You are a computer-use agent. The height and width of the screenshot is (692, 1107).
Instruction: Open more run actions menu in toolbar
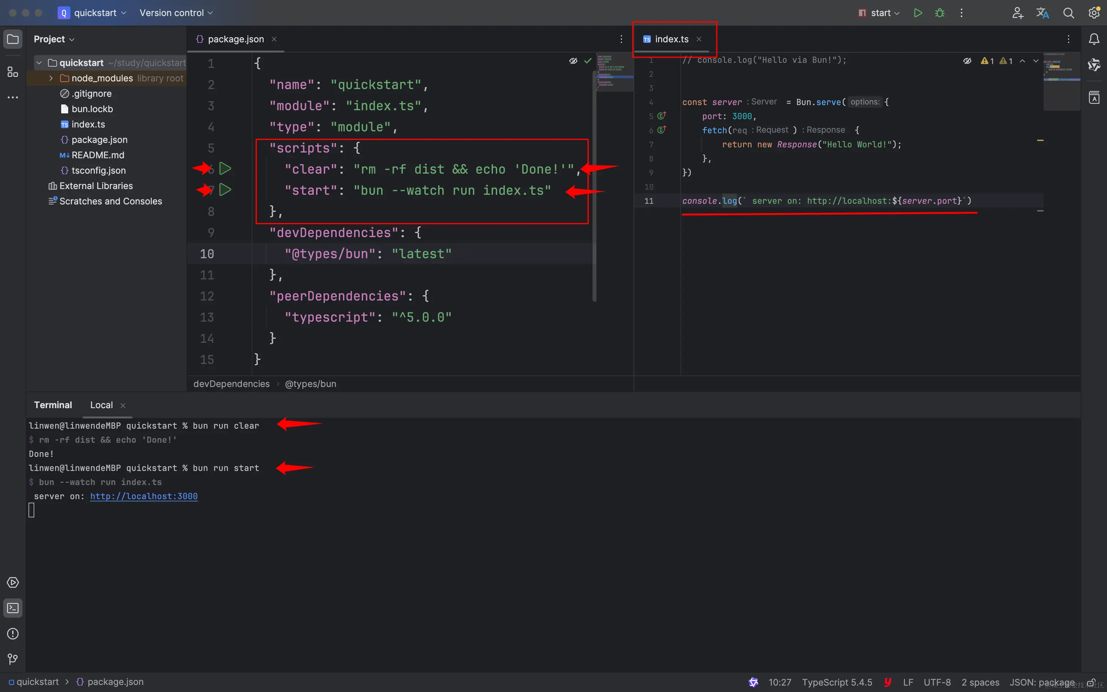point(961,13)
